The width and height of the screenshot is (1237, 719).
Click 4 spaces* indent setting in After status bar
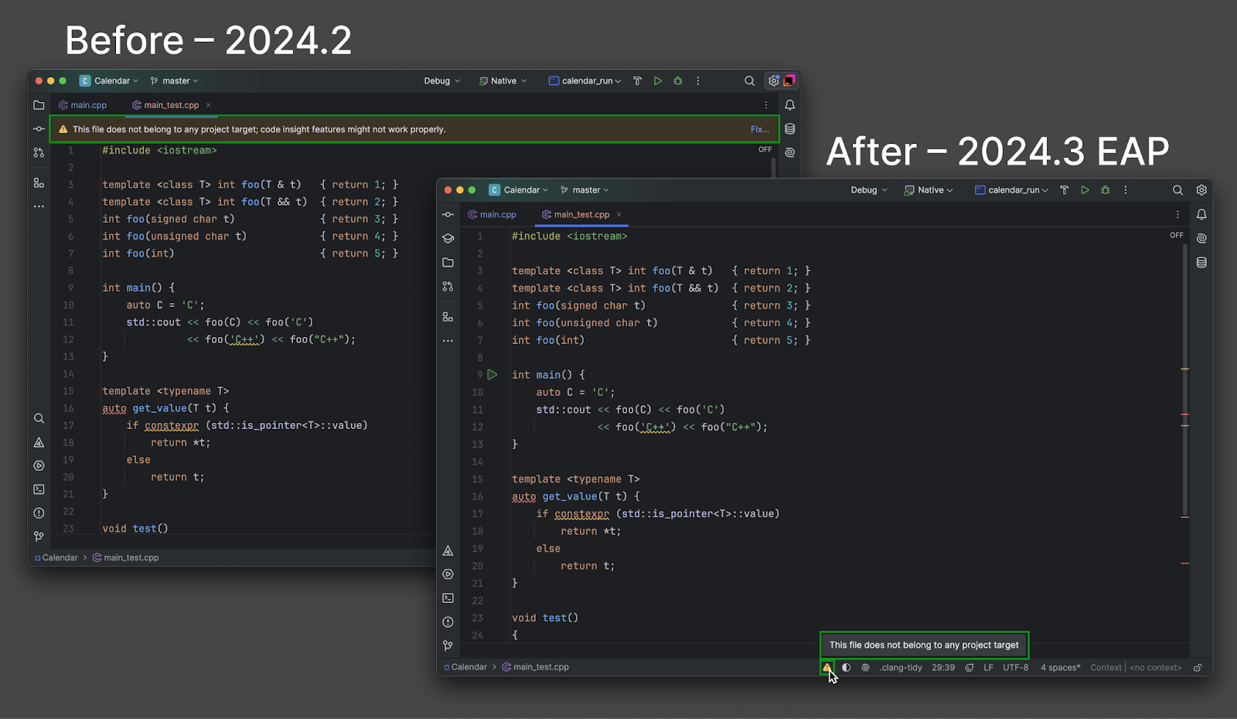(1061, 667)
